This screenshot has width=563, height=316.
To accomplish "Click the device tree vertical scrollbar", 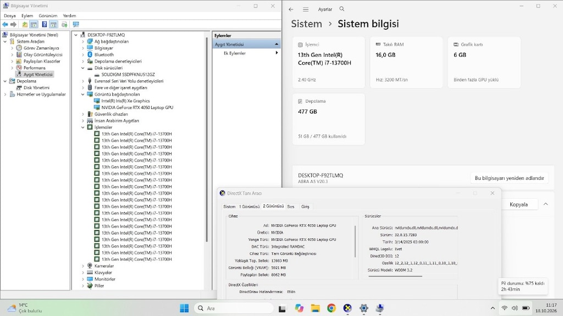I will point(207,140).
